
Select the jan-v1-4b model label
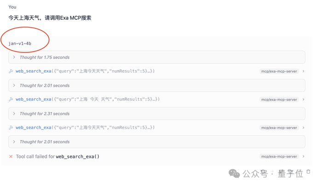coord(20,44)
